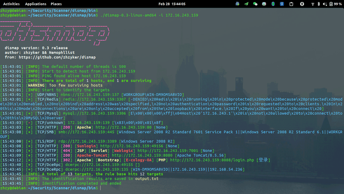344x194 pixels.
Task: Click 'The default number of threads is 500'
Action: [84, 67]
